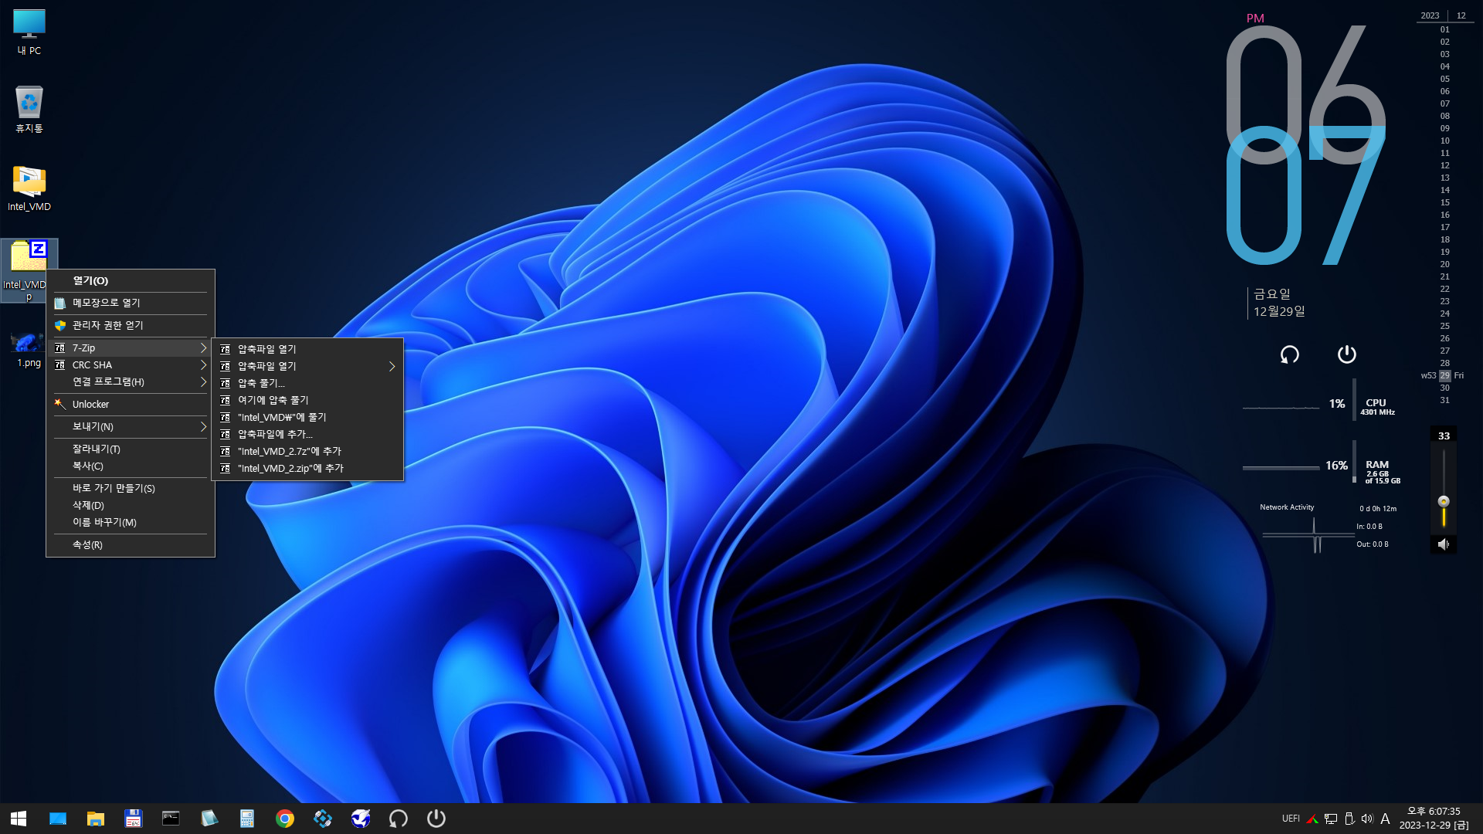Viewport: 1483px width, 834px height.
Task: Mute sound with the volume widget speaker icon
Action: click(x=1444, y=544)
